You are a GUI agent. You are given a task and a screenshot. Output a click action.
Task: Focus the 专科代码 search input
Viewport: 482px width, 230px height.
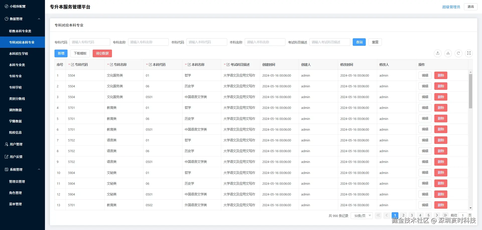tap(90, 42)
